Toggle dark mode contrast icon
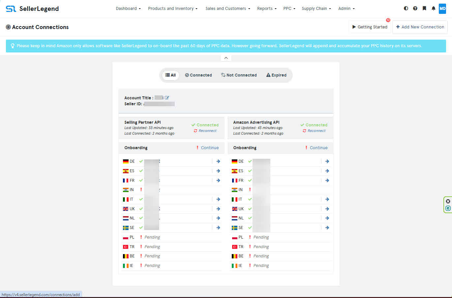The image size is (452, 298). point(406,9)
